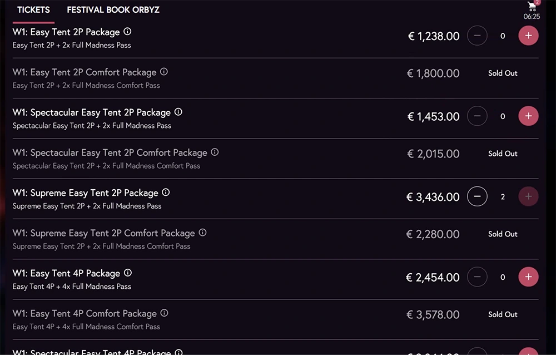Reduce Spectacular Easy Tent 2P Package quantity

[477, 116]
